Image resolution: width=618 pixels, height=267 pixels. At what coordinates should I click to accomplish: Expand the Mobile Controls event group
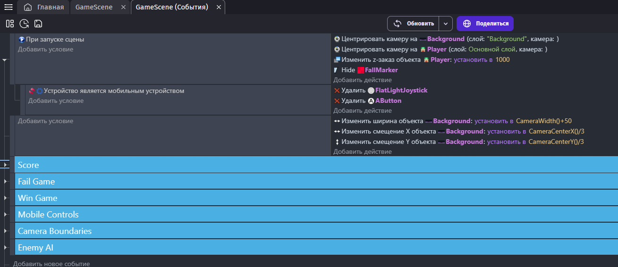pyautogui.click(x=5, y=215)
